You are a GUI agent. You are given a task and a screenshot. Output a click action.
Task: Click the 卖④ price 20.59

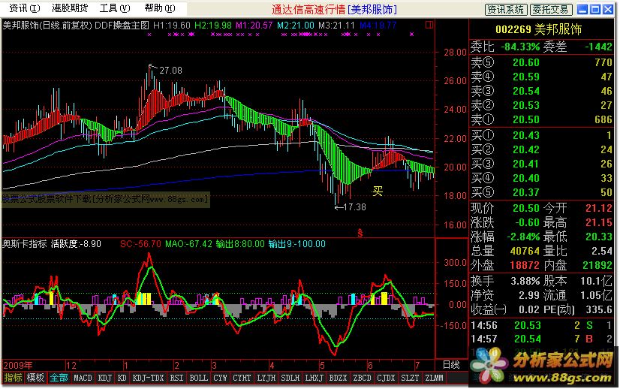tap(526, 77)
